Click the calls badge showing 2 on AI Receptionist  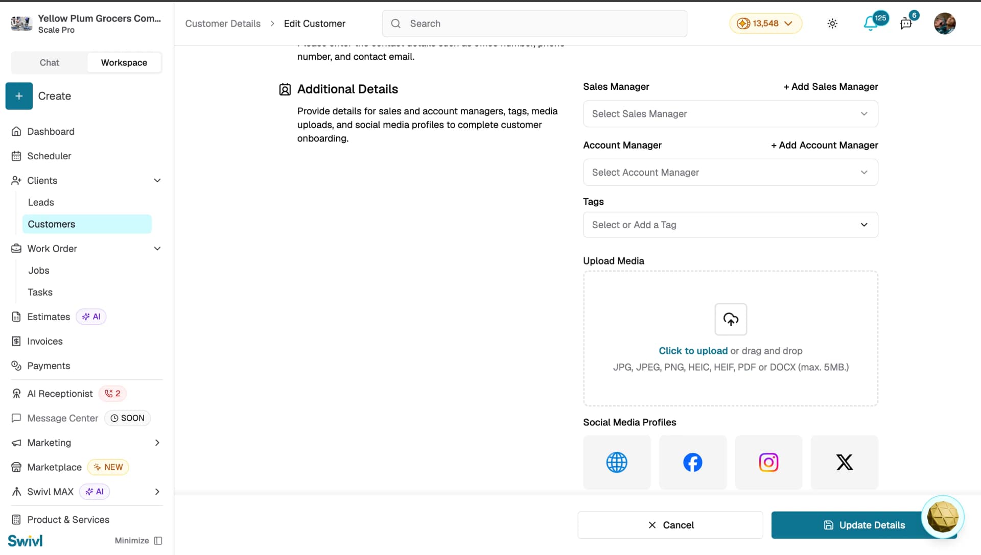[112, 394]
